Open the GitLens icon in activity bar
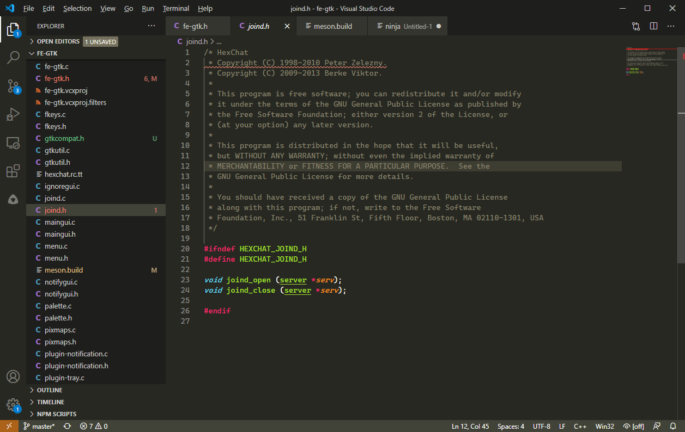 coord(13,200)
